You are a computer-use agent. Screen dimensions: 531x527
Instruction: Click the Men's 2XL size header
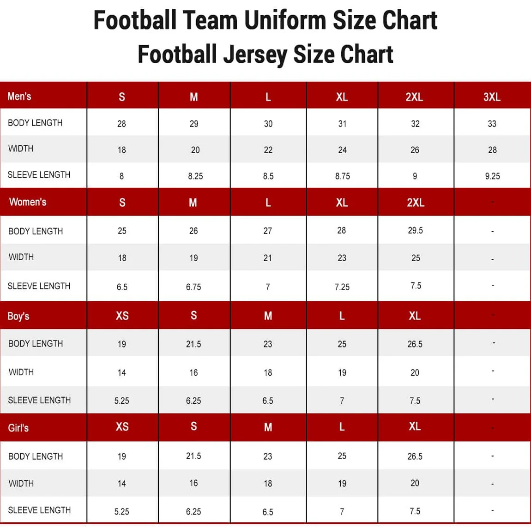(x=414, y=97)
